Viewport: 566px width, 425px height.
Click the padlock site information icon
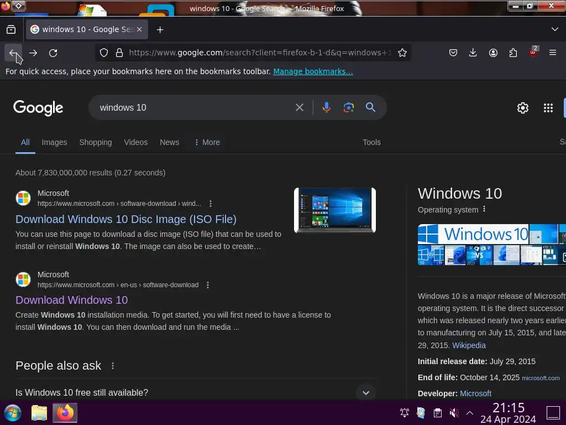click(119, 53)
